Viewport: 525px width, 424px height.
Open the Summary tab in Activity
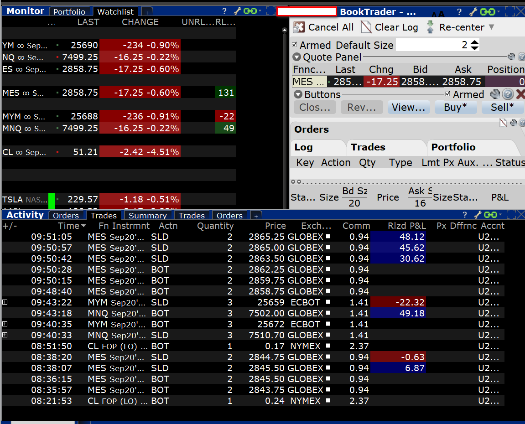click(x=148, y=216)
